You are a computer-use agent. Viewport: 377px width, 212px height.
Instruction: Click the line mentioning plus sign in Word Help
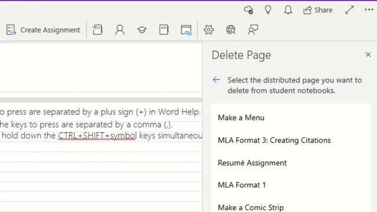[x=100, y=112]
